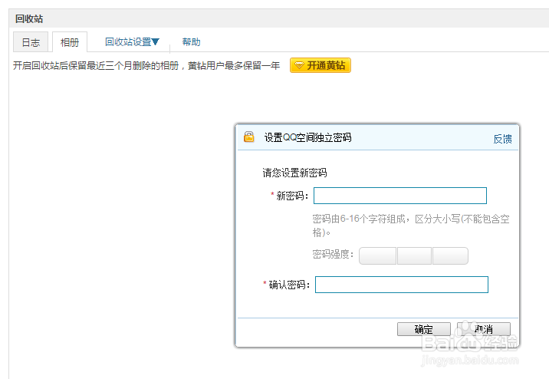The width and height of the screenshot is (549, 379).
Task: Confirm the password with 确定 button
Action: pos(424,329)
